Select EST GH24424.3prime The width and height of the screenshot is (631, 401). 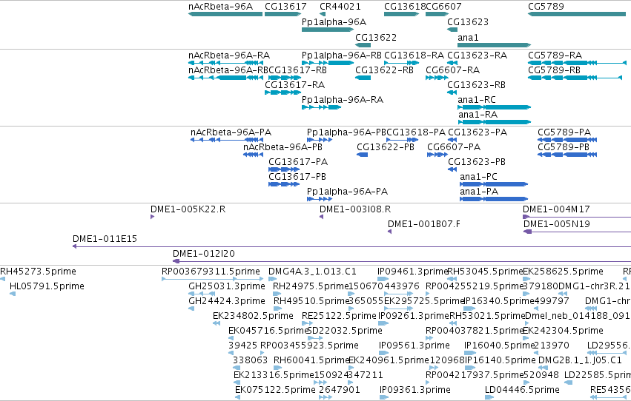[x=191, y=309]
